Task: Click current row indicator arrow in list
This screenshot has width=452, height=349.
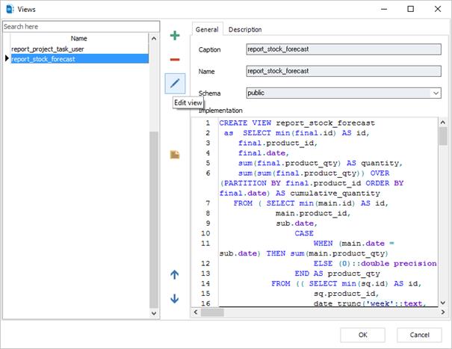Action: 7,58
